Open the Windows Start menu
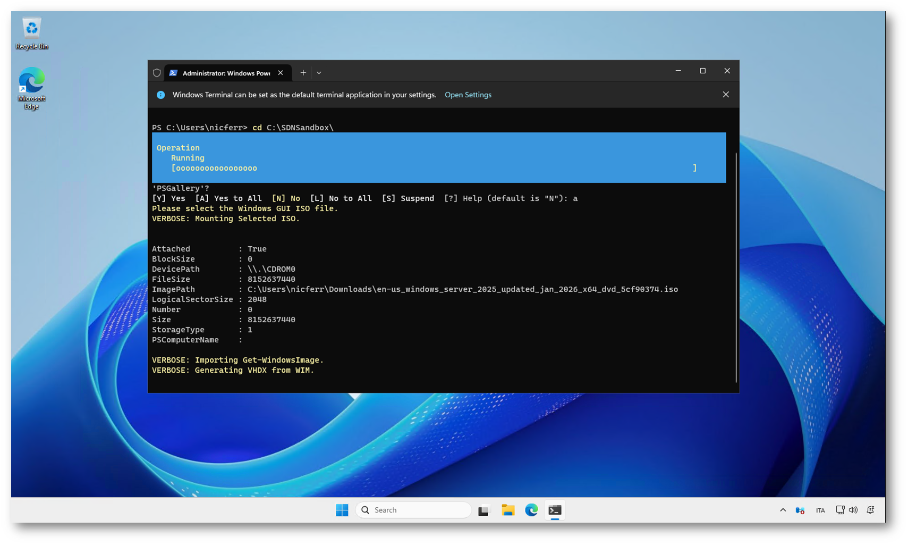Viewport: 908px width, 545px height. coord(342,510)
